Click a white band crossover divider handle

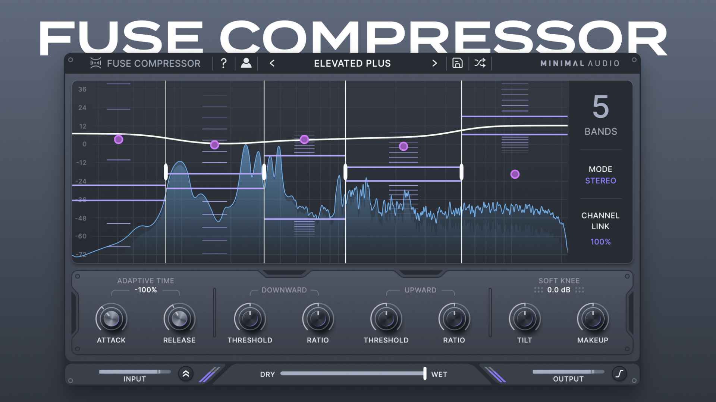click(166, 171)
